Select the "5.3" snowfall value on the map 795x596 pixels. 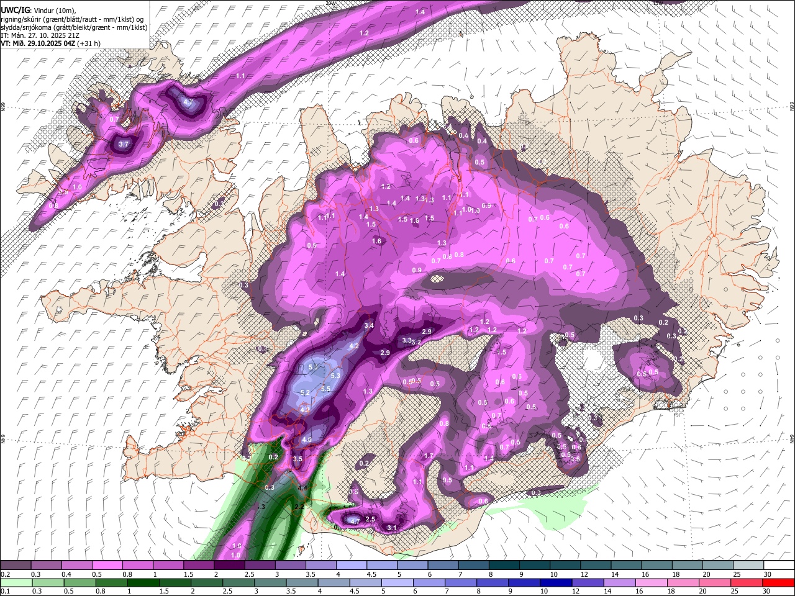coord(335,376)
